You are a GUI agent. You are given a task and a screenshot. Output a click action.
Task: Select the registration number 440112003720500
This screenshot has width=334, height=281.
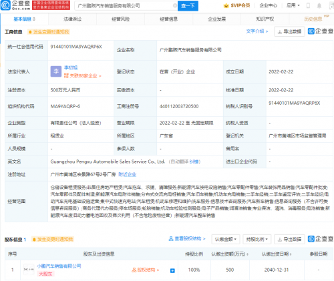point(179,106)
